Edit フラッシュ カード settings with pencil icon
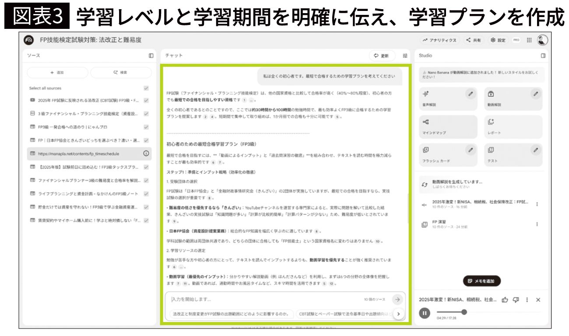The height and width of the screenshot is (336, 569). (x=471, y=150)
